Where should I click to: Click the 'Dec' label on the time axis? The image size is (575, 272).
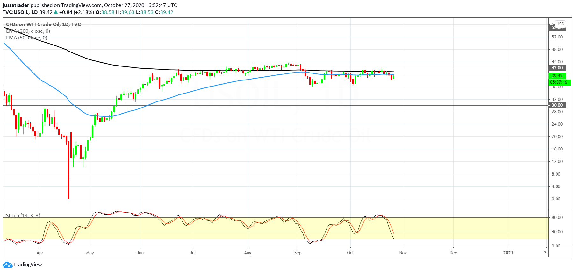tap(453, 253)
